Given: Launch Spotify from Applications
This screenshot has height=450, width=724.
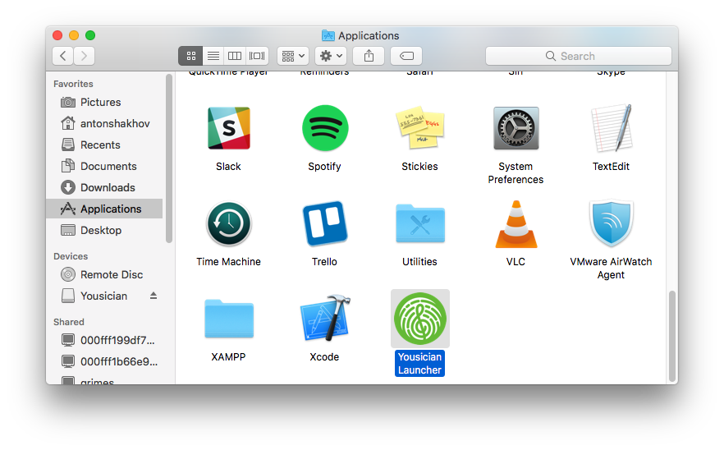Looking at the screenshot, I should (x=324, y=129).
